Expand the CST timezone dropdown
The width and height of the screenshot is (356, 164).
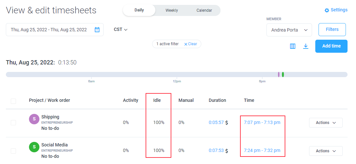click(x=121, y=30)
